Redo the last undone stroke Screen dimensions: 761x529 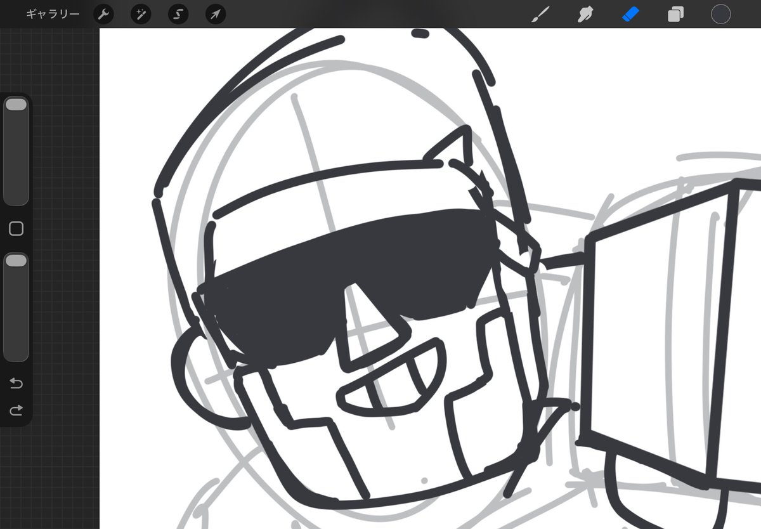coord(16,410)
